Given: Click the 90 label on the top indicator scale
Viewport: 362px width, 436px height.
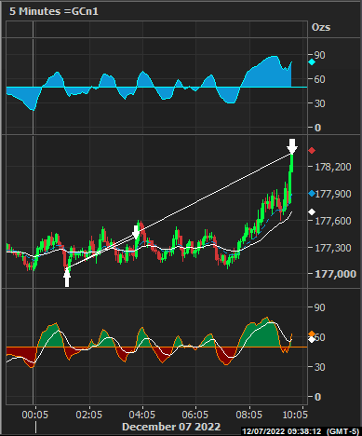Looking at the screenshot, I should click(x=320, y=55).
